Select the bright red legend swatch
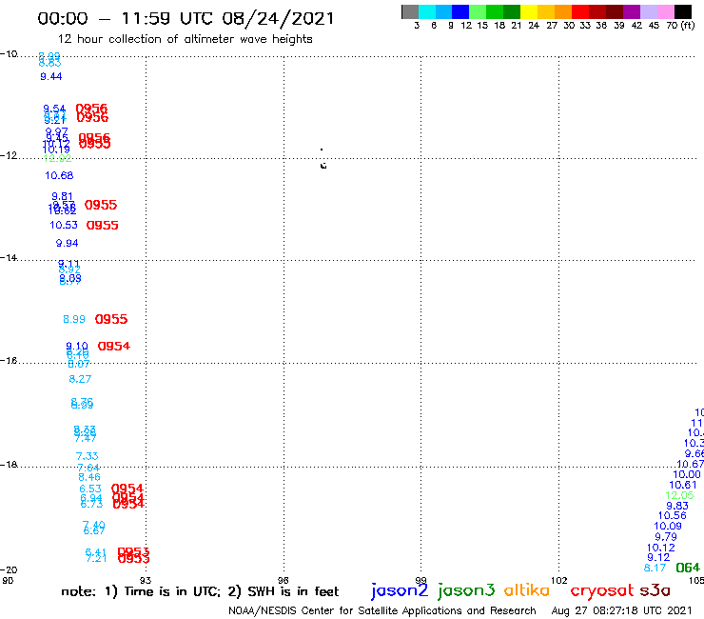Viewport: 704px width, 619px height. pyautogui.click(x=580, y=12)
